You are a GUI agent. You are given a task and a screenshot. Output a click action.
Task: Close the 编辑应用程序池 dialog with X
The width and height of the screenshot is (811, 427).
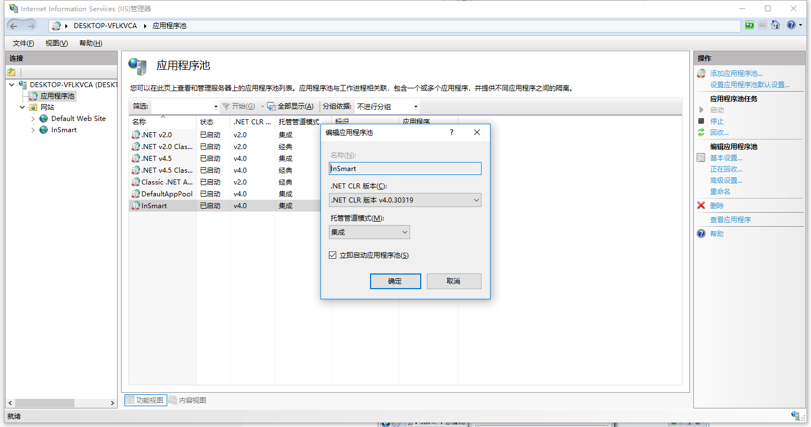[x=476, y=132]
